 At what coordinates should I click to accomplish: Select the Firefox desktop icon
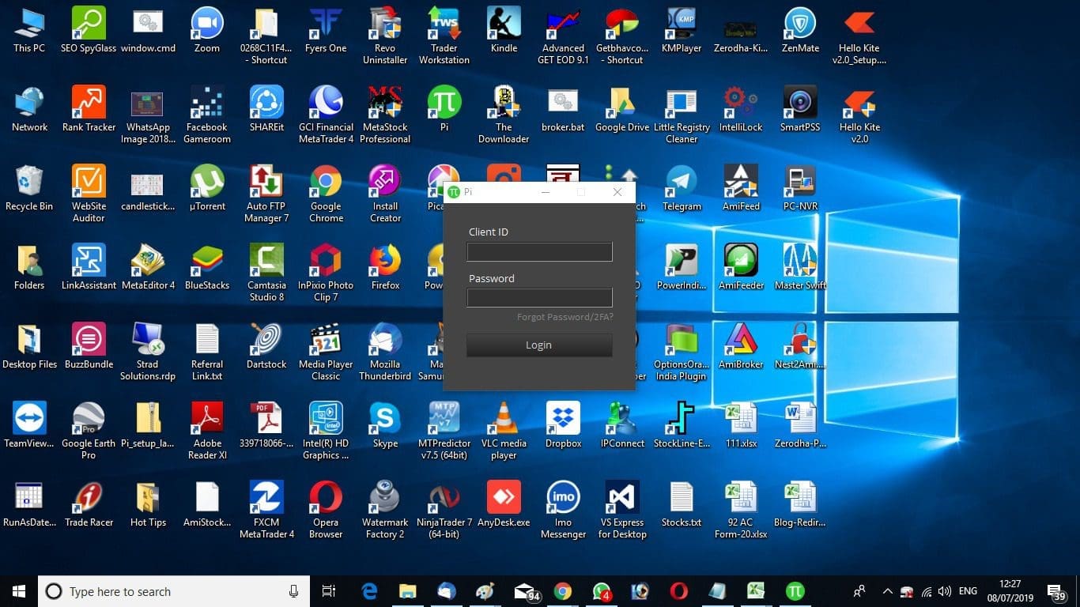[385, 267]
